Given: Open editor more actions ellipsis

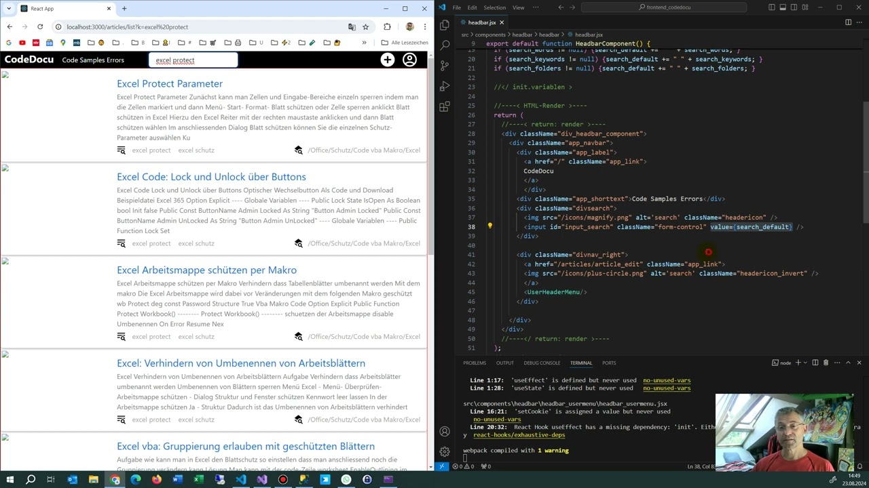Looking at the screenshot, I should coord(859,22).
